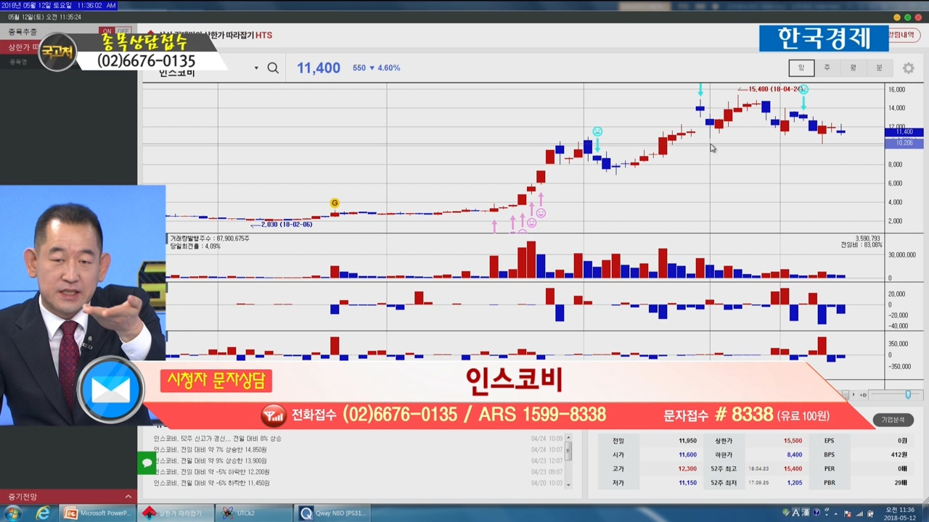Open the 52주 신고가 경신 news item
This screenshot has height=522, width=929.
click(218, 439)
